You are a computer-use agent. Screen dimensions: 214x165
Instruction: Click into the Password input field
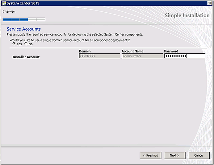[185, 56]
